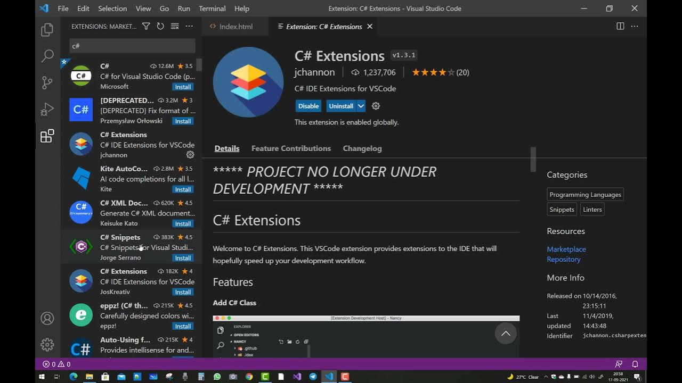Image resolution: width=682 pixels, height=383 pixels.
Task: Select the Linters category tag
Action: (592, 210)
